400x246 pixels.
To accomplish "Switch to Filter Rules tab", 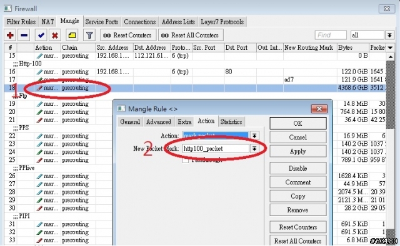I will 21,22.
